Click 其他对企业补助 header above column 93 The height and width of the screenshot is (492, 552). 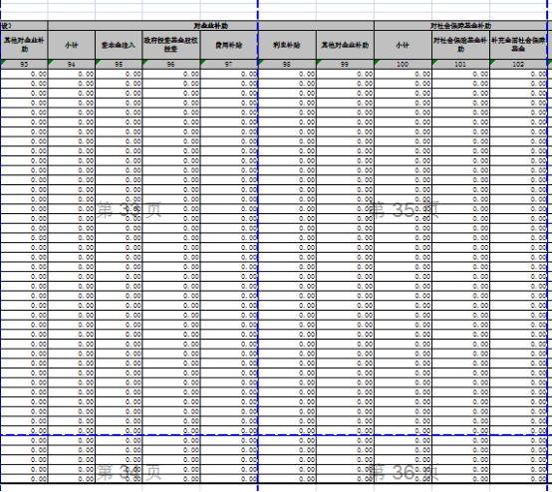[x=24, y=45]
